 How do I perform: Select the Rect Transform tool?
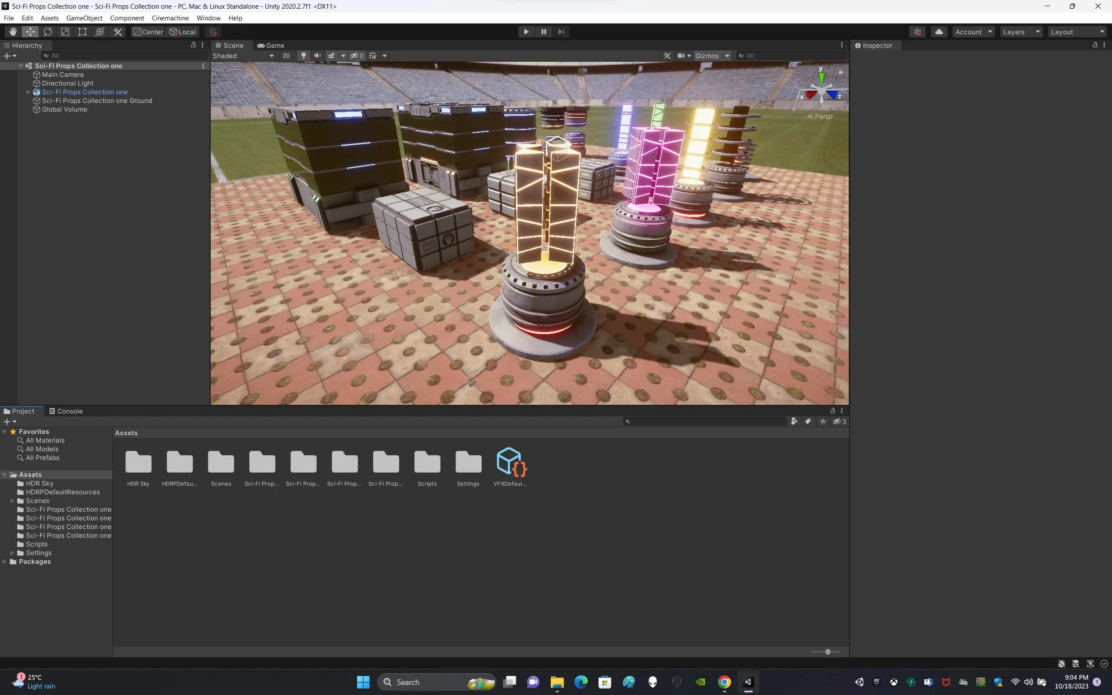pyautogui.click(x=82, y=32)
